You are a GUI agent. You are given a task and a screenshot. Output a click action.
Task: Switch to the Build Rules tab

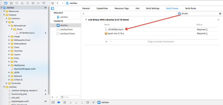coord(191,8)
